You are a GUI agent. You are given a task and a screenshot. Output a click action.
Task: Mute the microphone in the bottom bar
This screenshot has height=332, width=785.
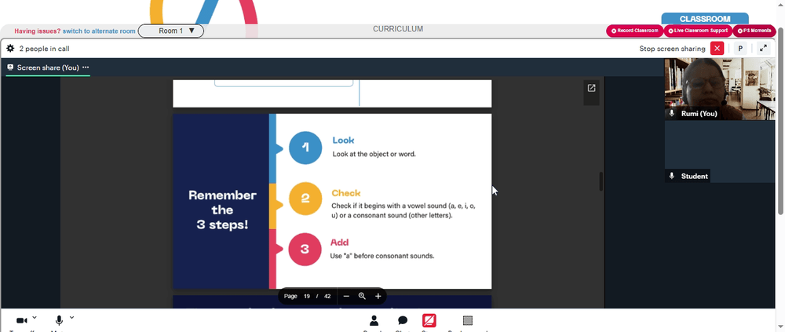pyautogui.click(x=59, y=320)
